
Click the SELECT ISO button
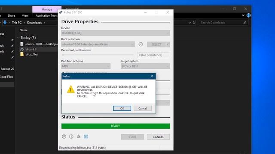pos(156,44)
